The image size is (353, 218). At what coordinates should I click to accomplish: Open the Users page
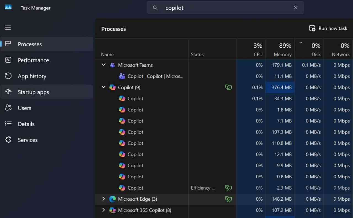(47, 108)
